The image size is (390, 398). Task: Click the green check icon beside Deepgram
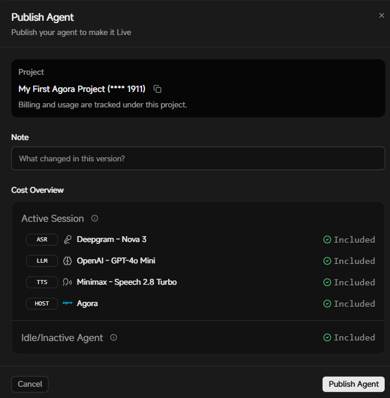pyautogui.click(x=327, y=240)
